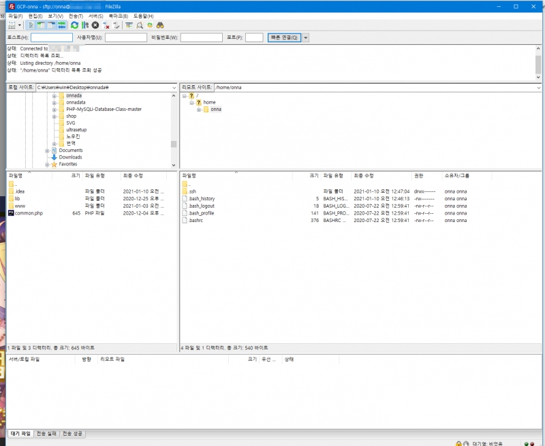Click the 호스트(H) input field
545x446 pixels.
pyautogui.click(x=52, y=37)
